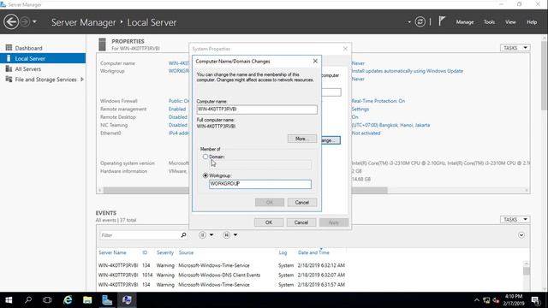
Task: Open the Tools menu
Action: click(489, 22)
